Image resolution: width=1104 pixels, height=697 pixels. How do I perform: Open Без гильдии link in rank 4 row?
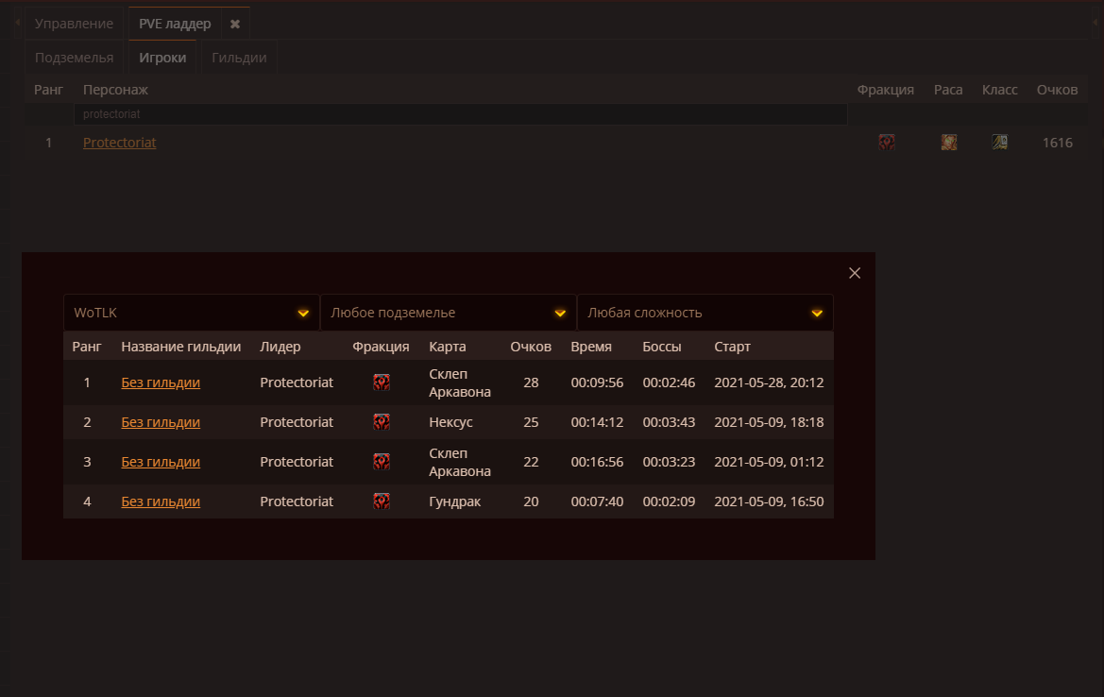(x=161, y=501)
